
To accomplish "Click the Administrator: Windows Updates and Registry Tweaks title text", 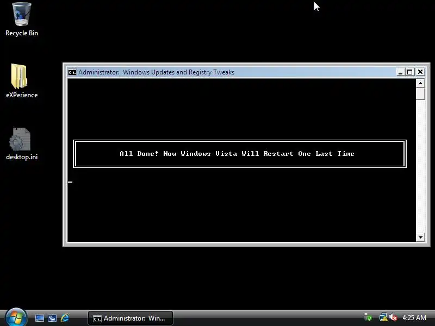I will (x=156, y=72).
